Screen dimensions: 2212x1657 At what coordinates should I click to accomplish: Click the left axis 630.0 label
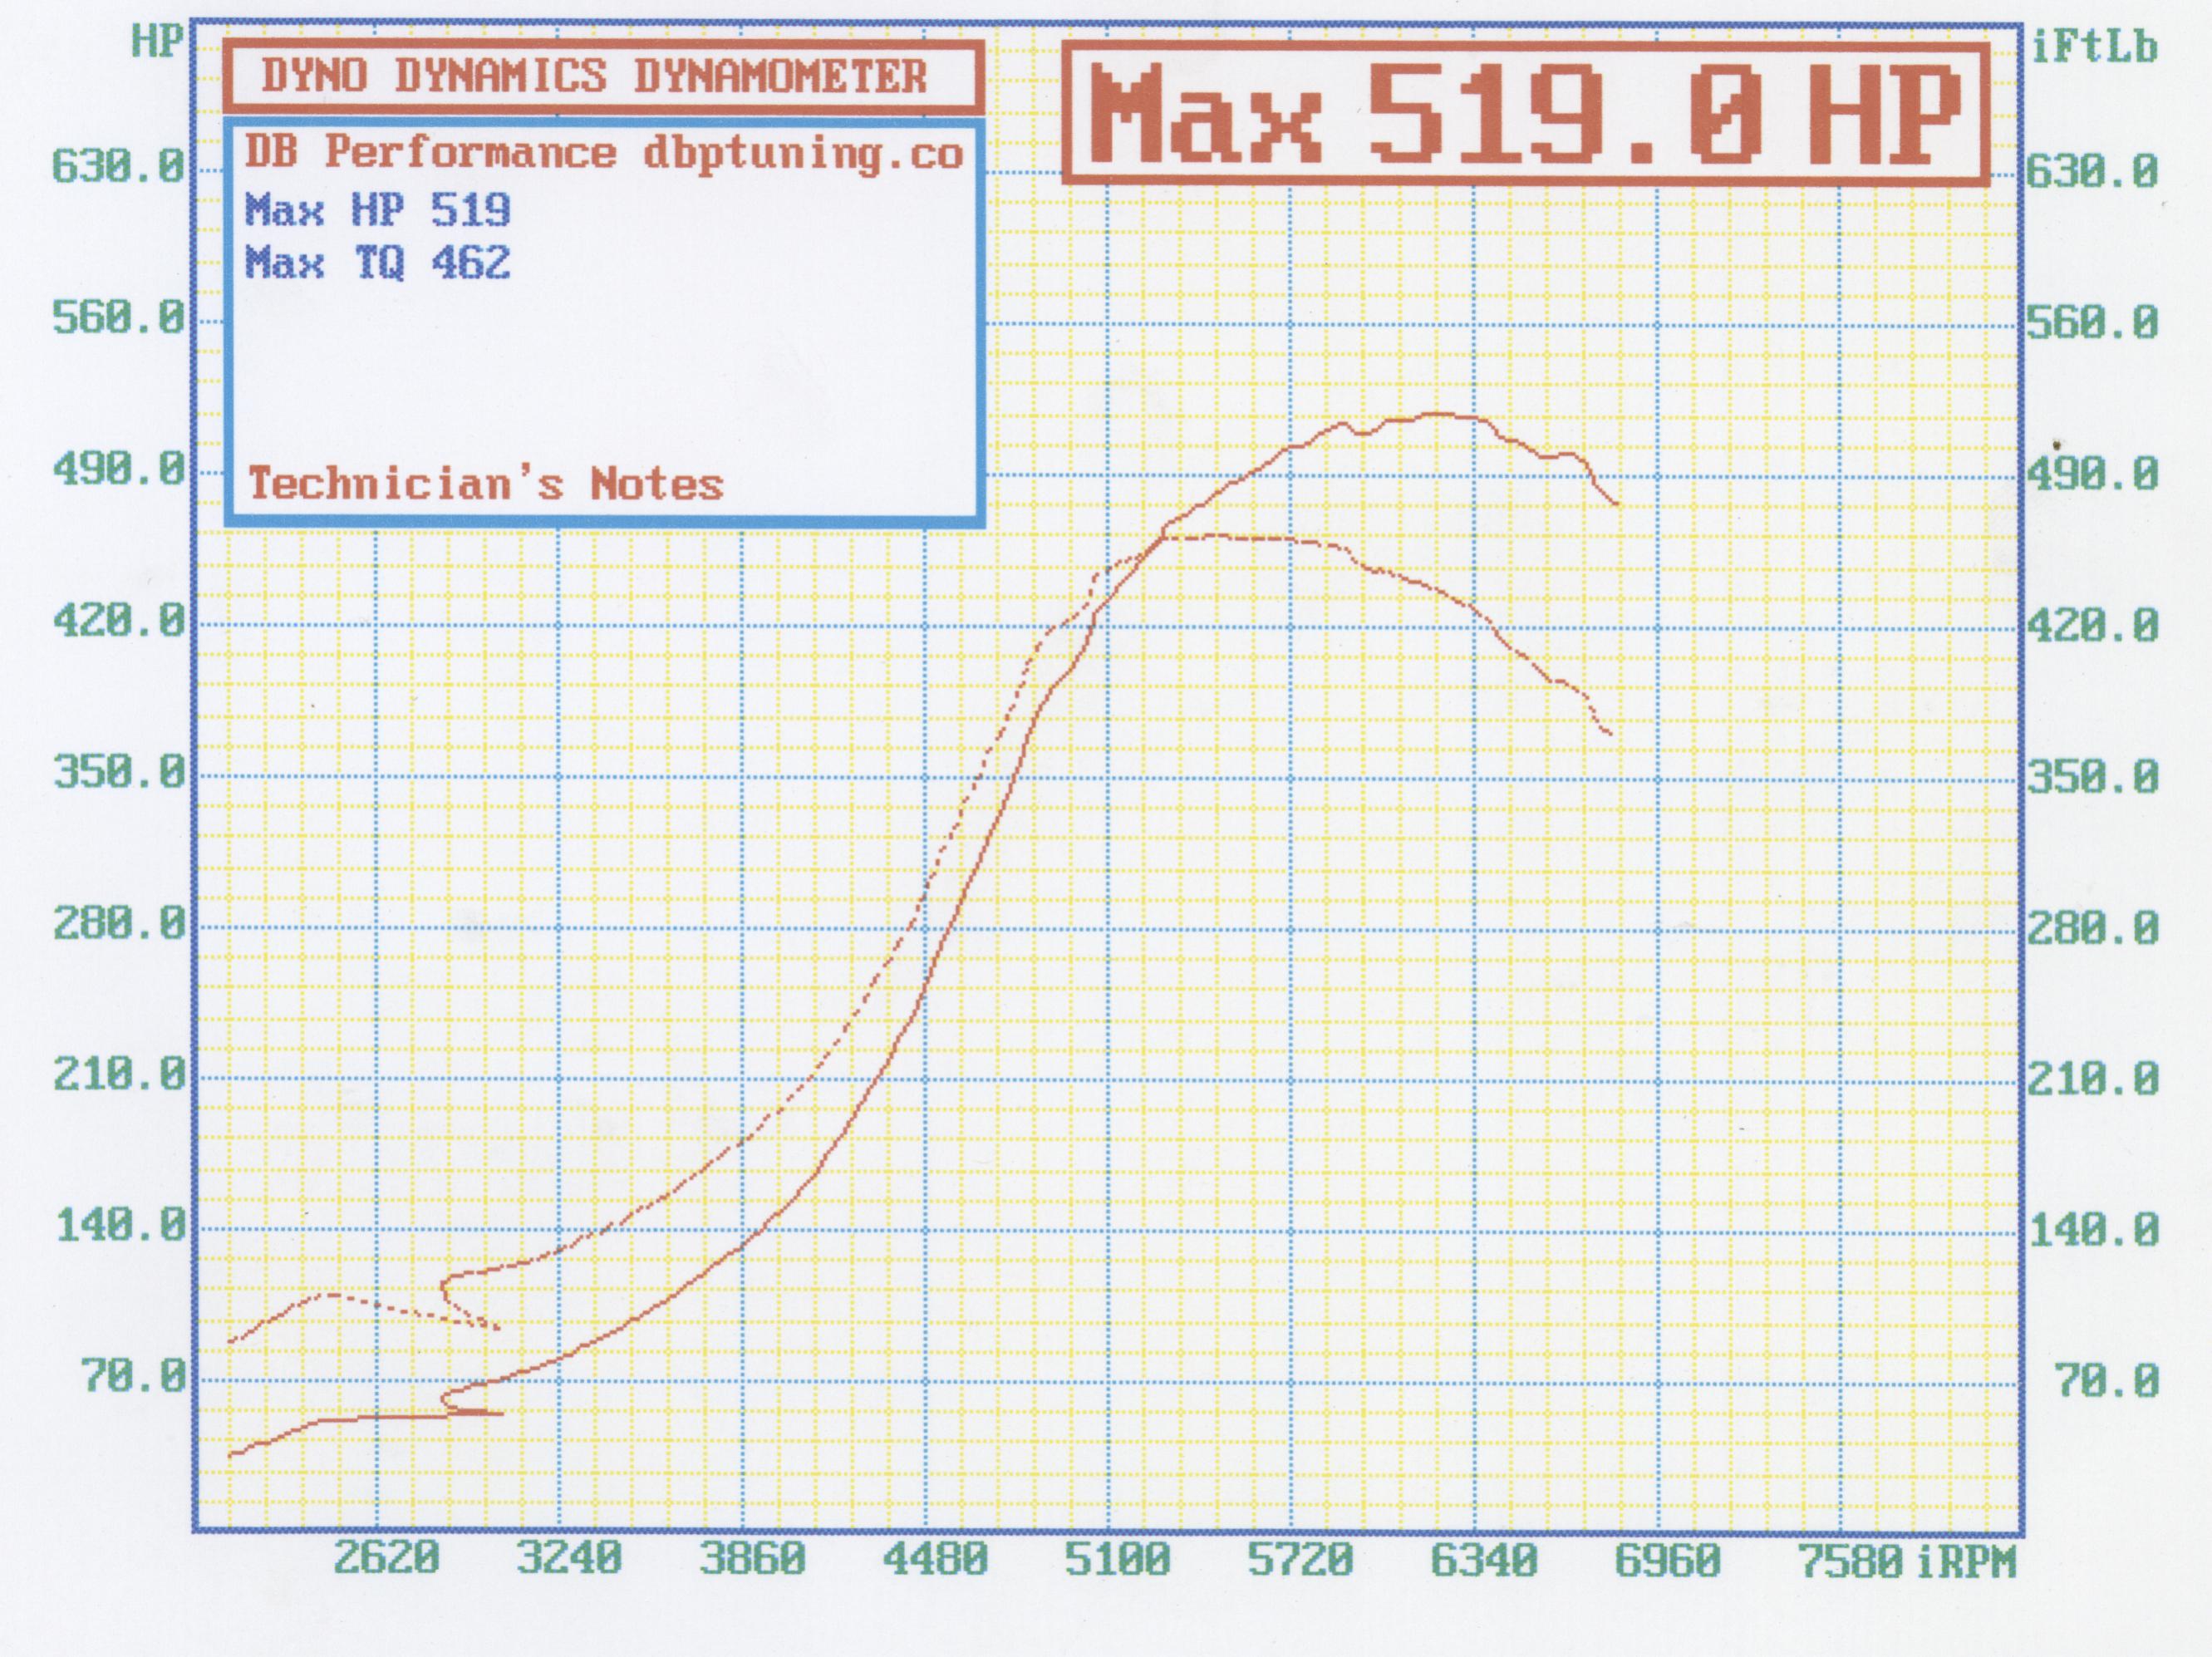coord(119,166)
